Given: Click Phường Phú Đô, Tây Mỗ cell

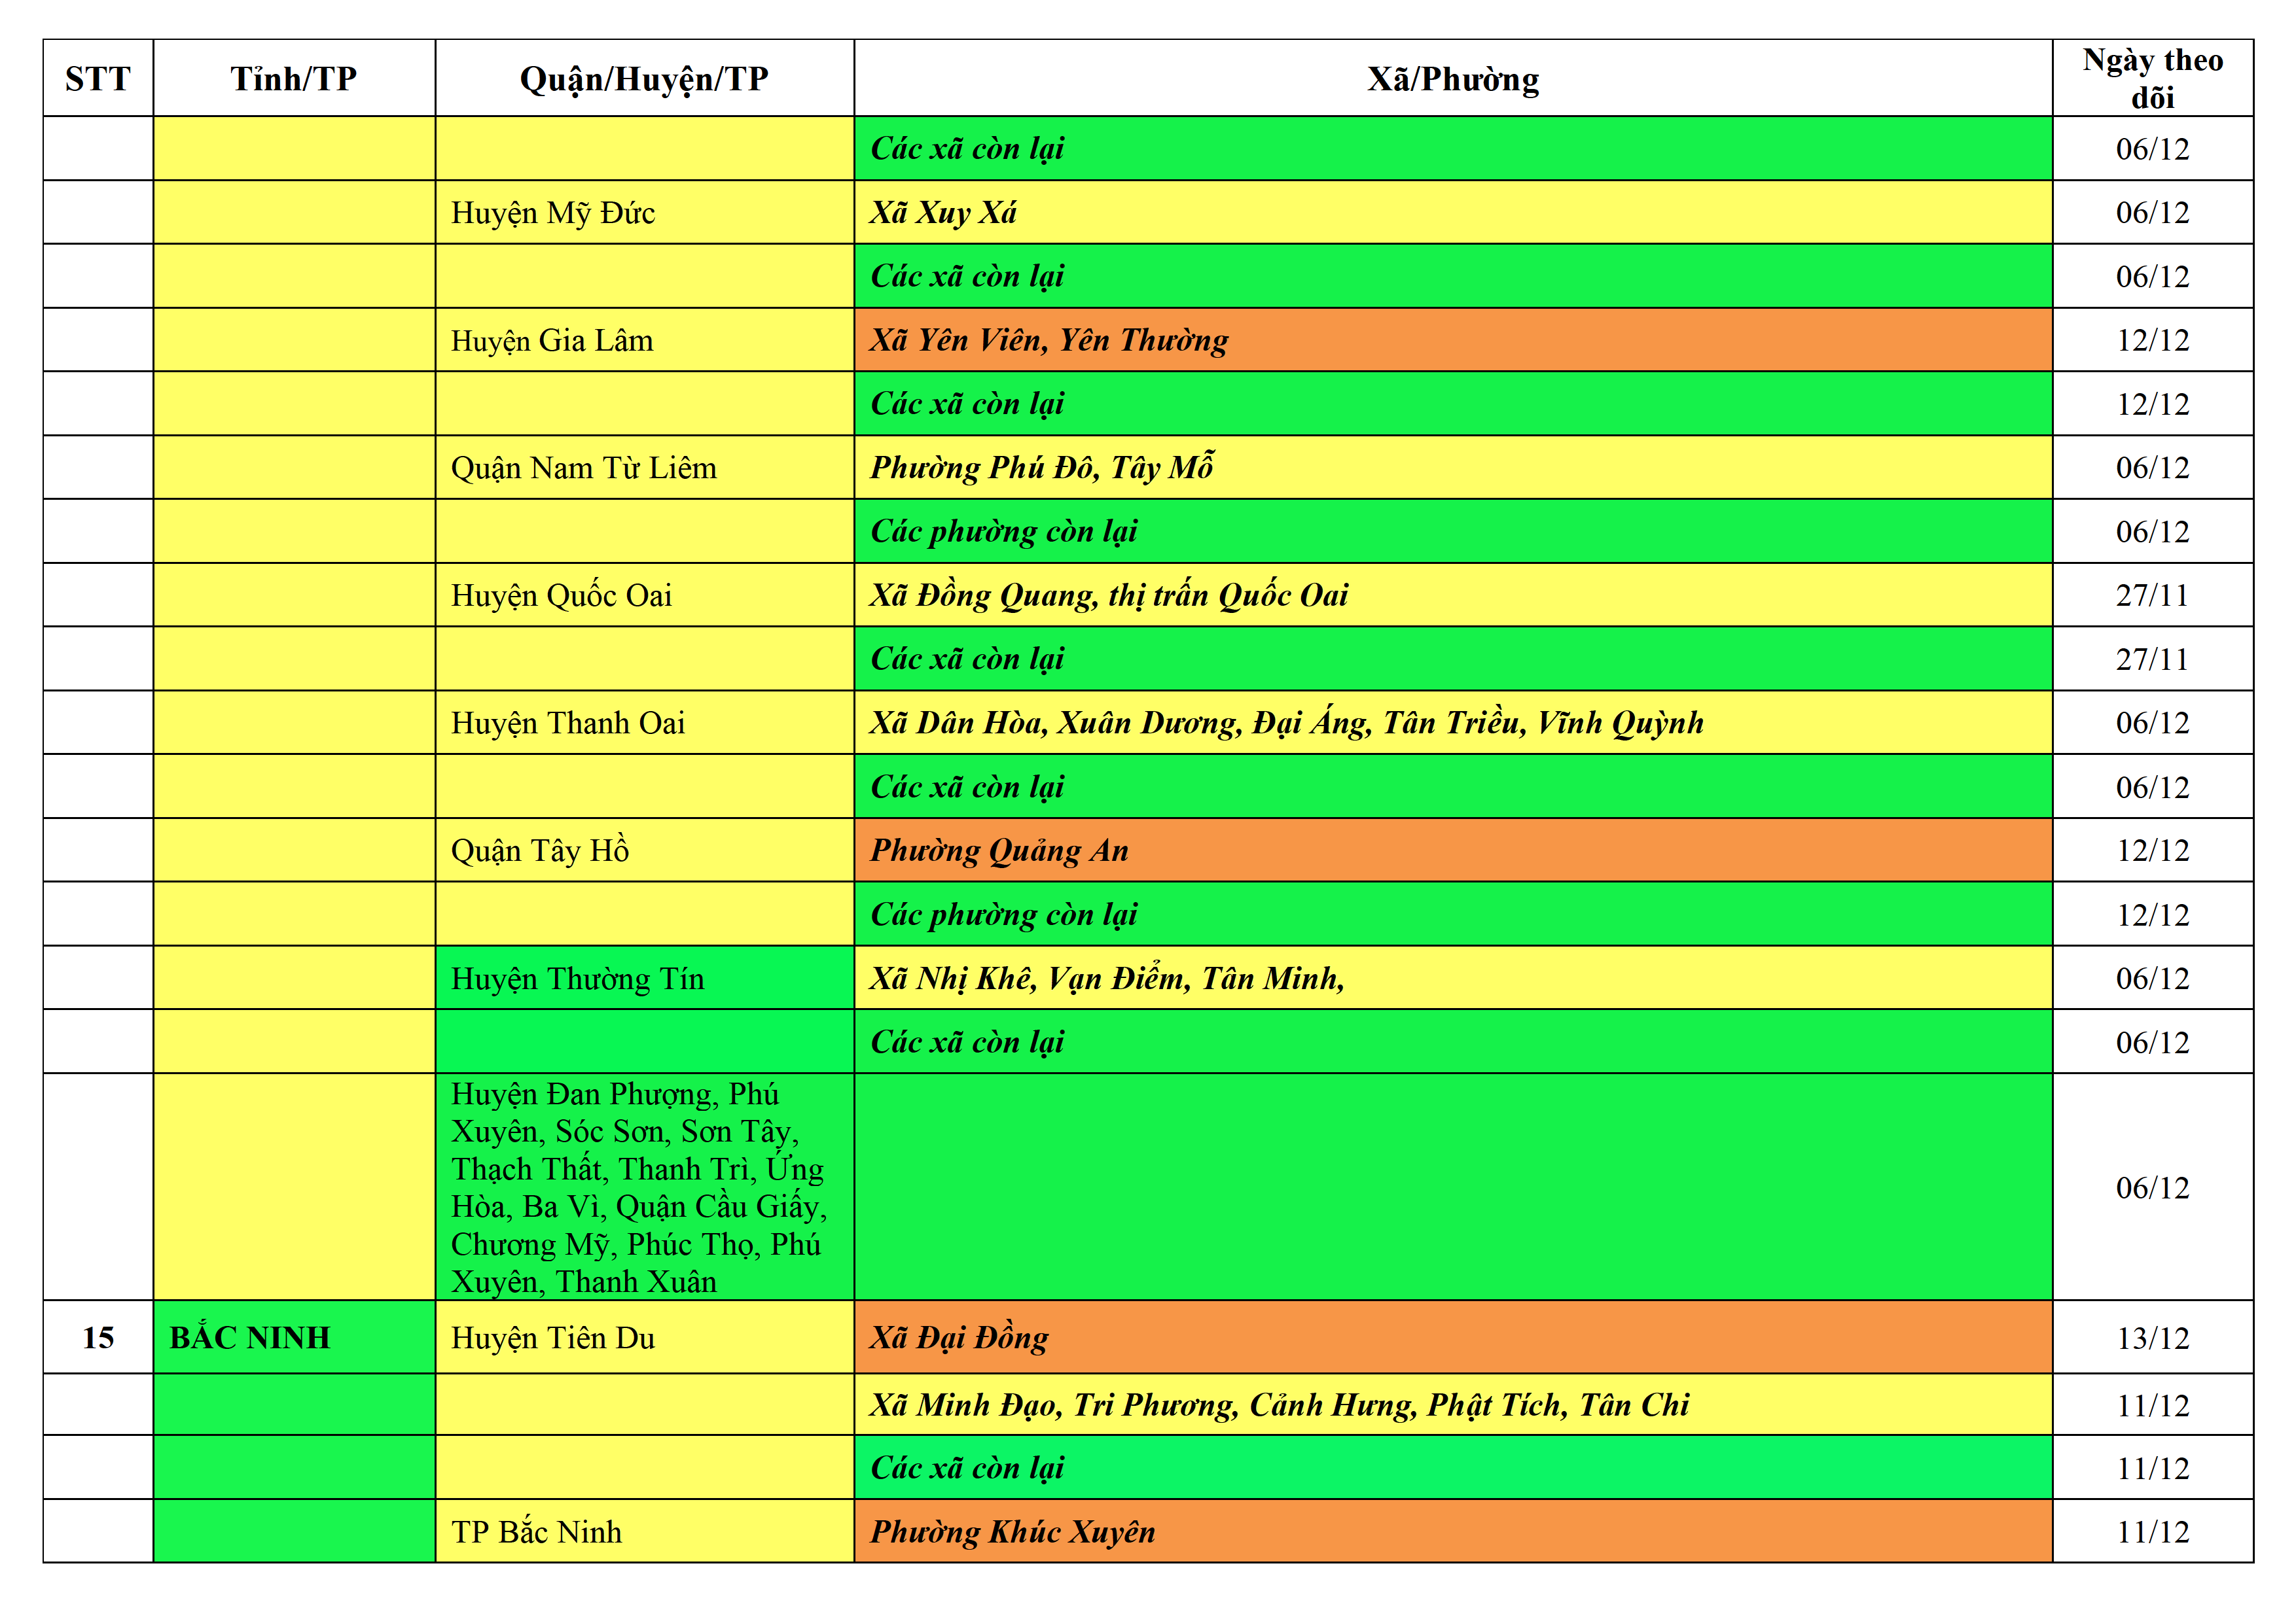Looking at the screenshot, I should (1041, 468).
